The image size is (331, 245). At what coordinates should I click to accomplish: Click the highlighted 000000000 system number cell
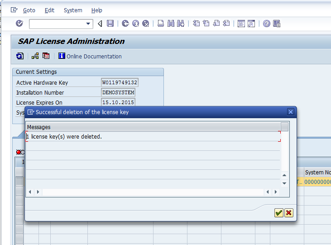[317, 182]
